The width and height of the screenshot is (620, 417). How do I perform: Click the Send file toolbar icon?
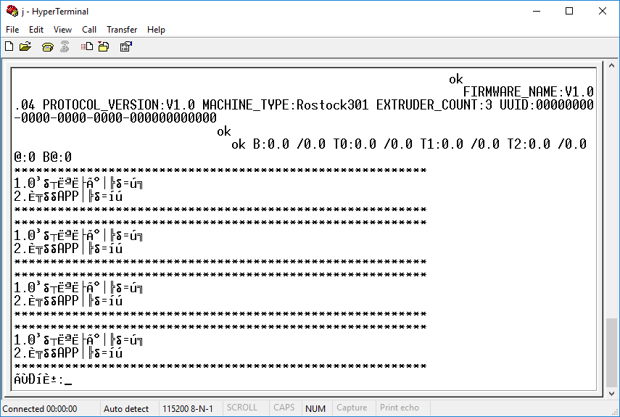tap(87, 46)
